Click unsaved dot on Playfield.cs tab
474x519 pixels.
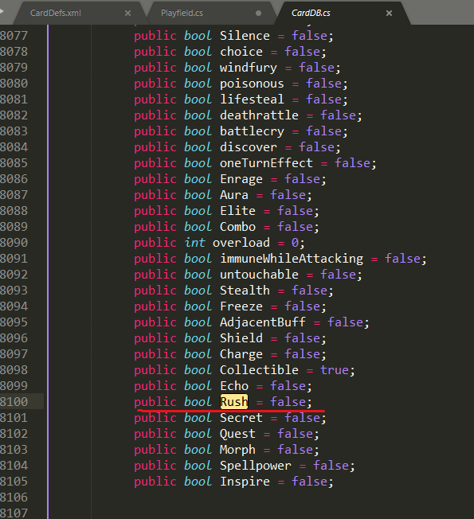point(259,14)
